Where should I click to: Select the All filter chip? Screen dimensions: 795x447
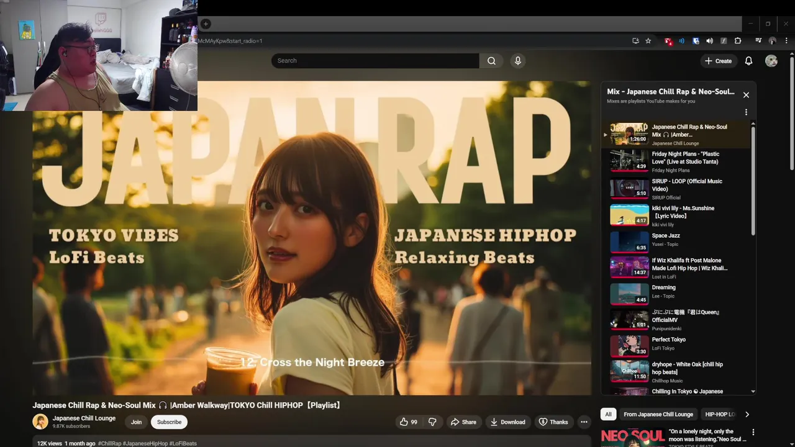[x=608, y=414]
